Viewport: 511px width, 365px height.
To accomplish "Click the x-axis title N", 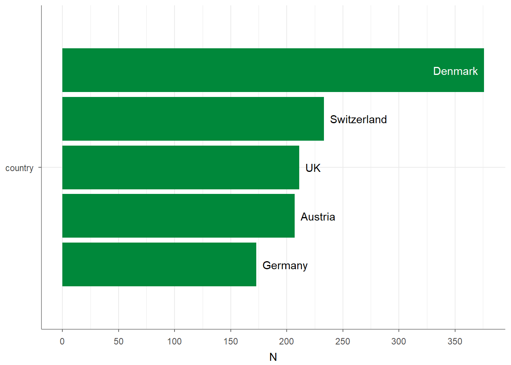I will coord(273,357).
